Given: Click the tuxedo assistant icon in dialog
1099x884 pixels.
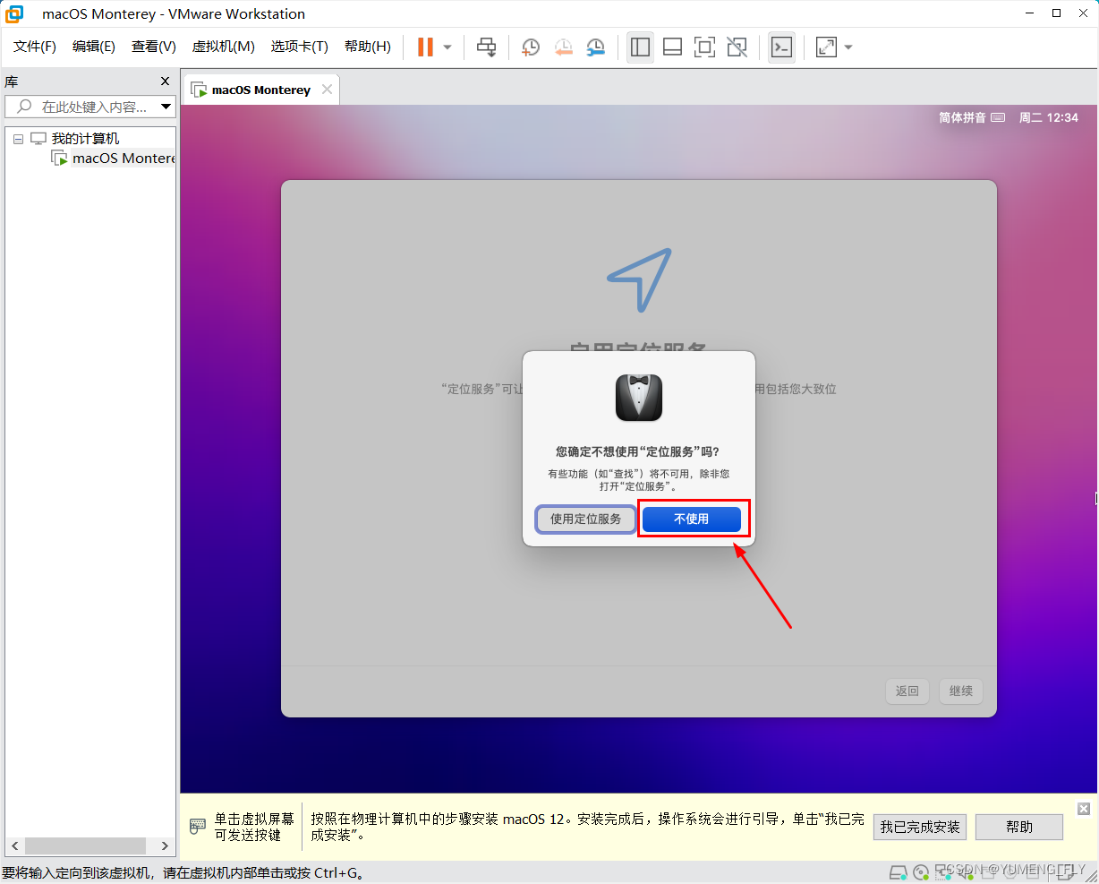Looking at the screenshot, I should click(x=639, y=398).
